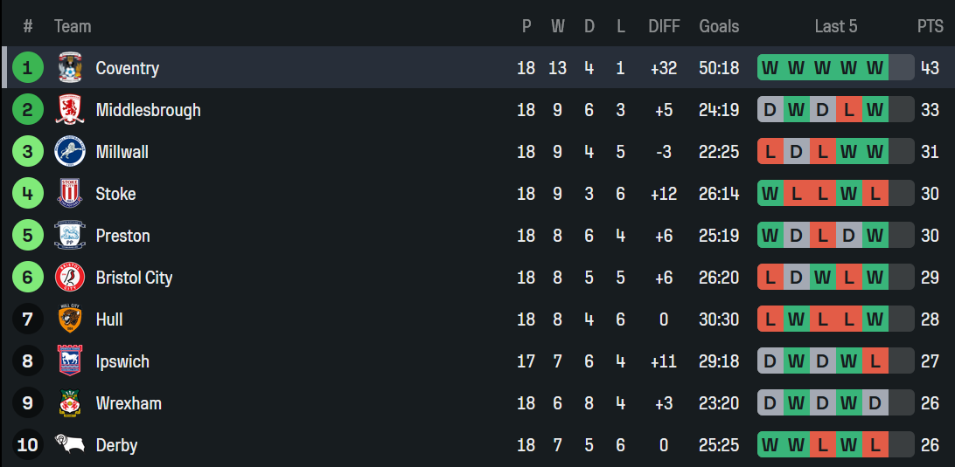Open the Millwall lion badge

pyautogui.click(x=70, y=151)
